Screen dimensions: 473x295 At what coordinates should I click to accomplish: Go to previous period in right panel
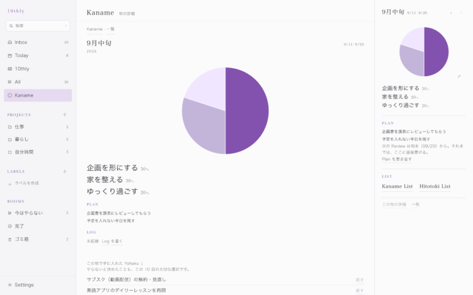point(451,13)
